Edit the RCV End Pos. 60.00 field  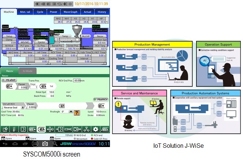(77, 80)
